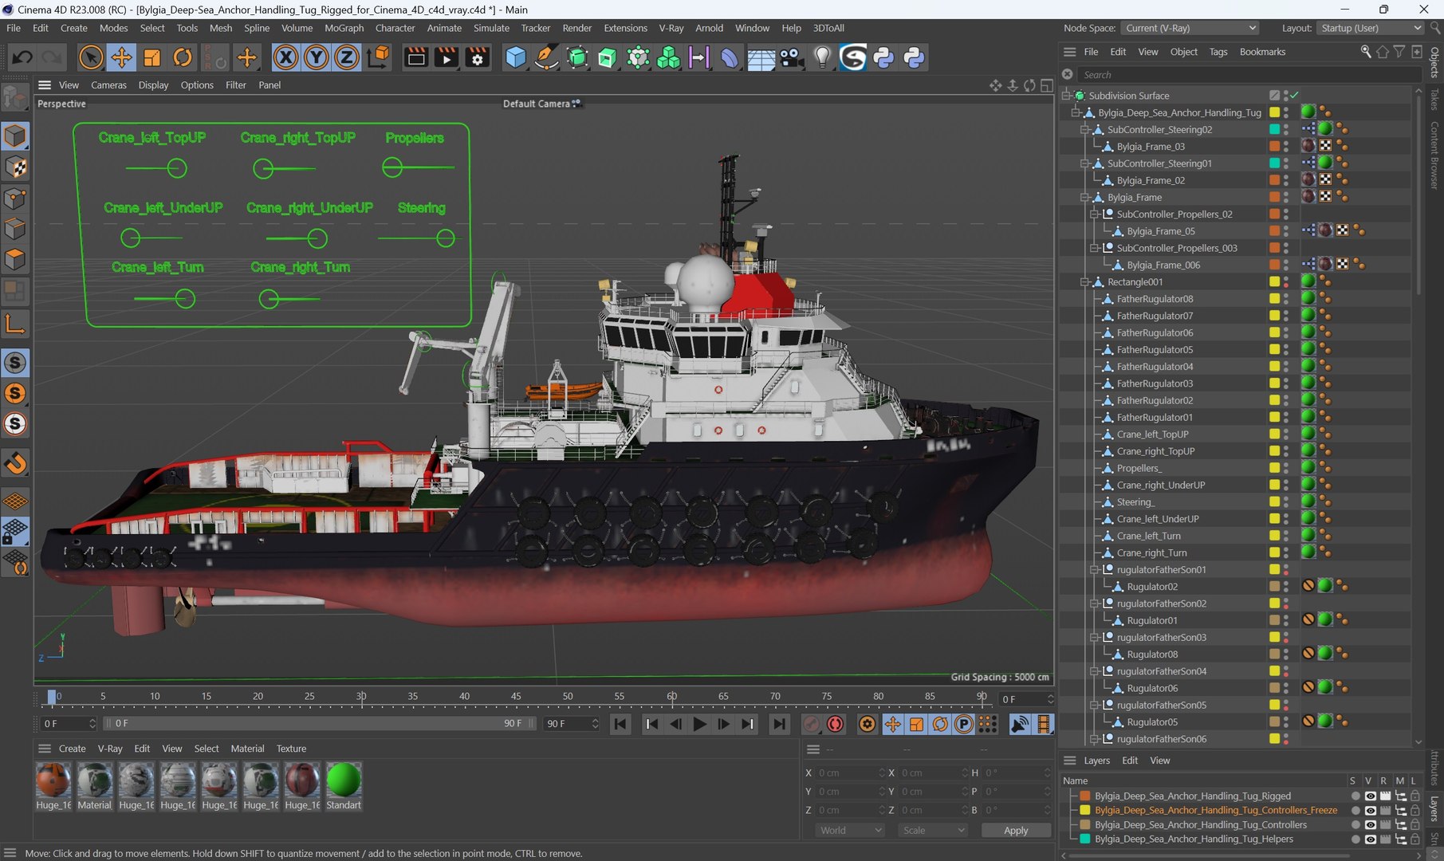Collapse the Rectangle001 tree node
Viewport: 1444px width, 861px height.
(x=1084, y=282)
